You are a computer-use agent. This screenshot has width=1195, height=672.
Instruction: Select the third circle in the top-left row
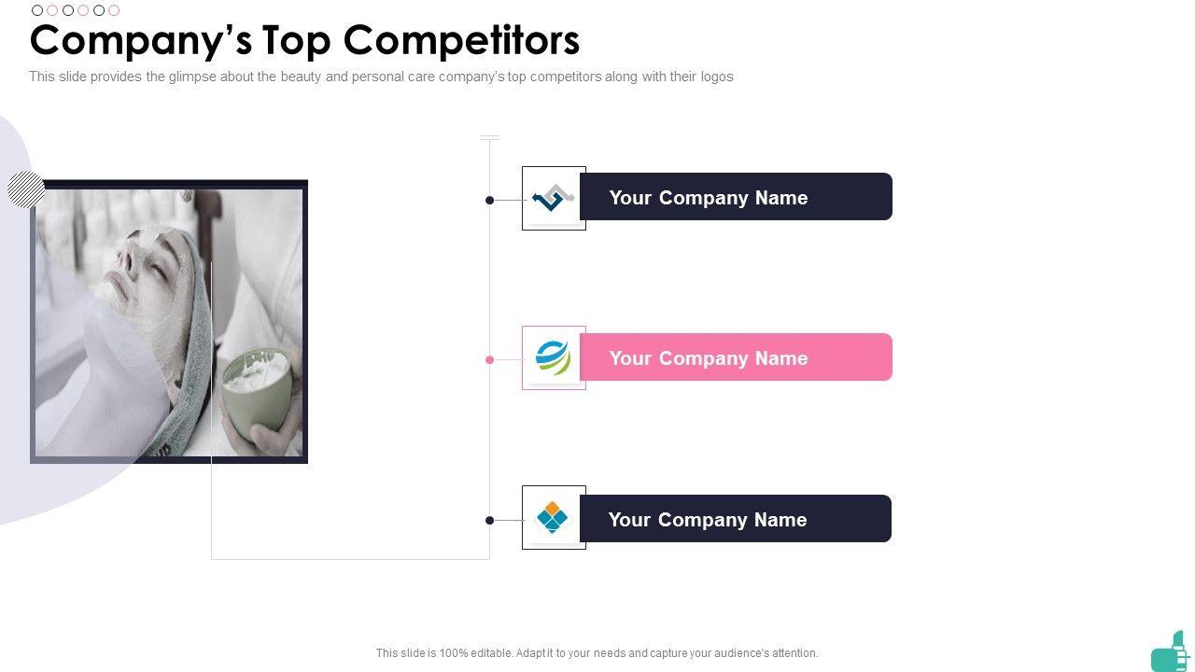coord(68,10)
